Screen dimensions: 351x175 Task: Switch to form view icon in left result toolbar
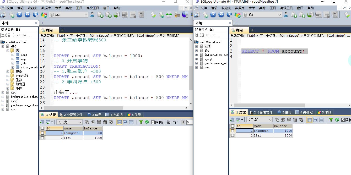125,122
